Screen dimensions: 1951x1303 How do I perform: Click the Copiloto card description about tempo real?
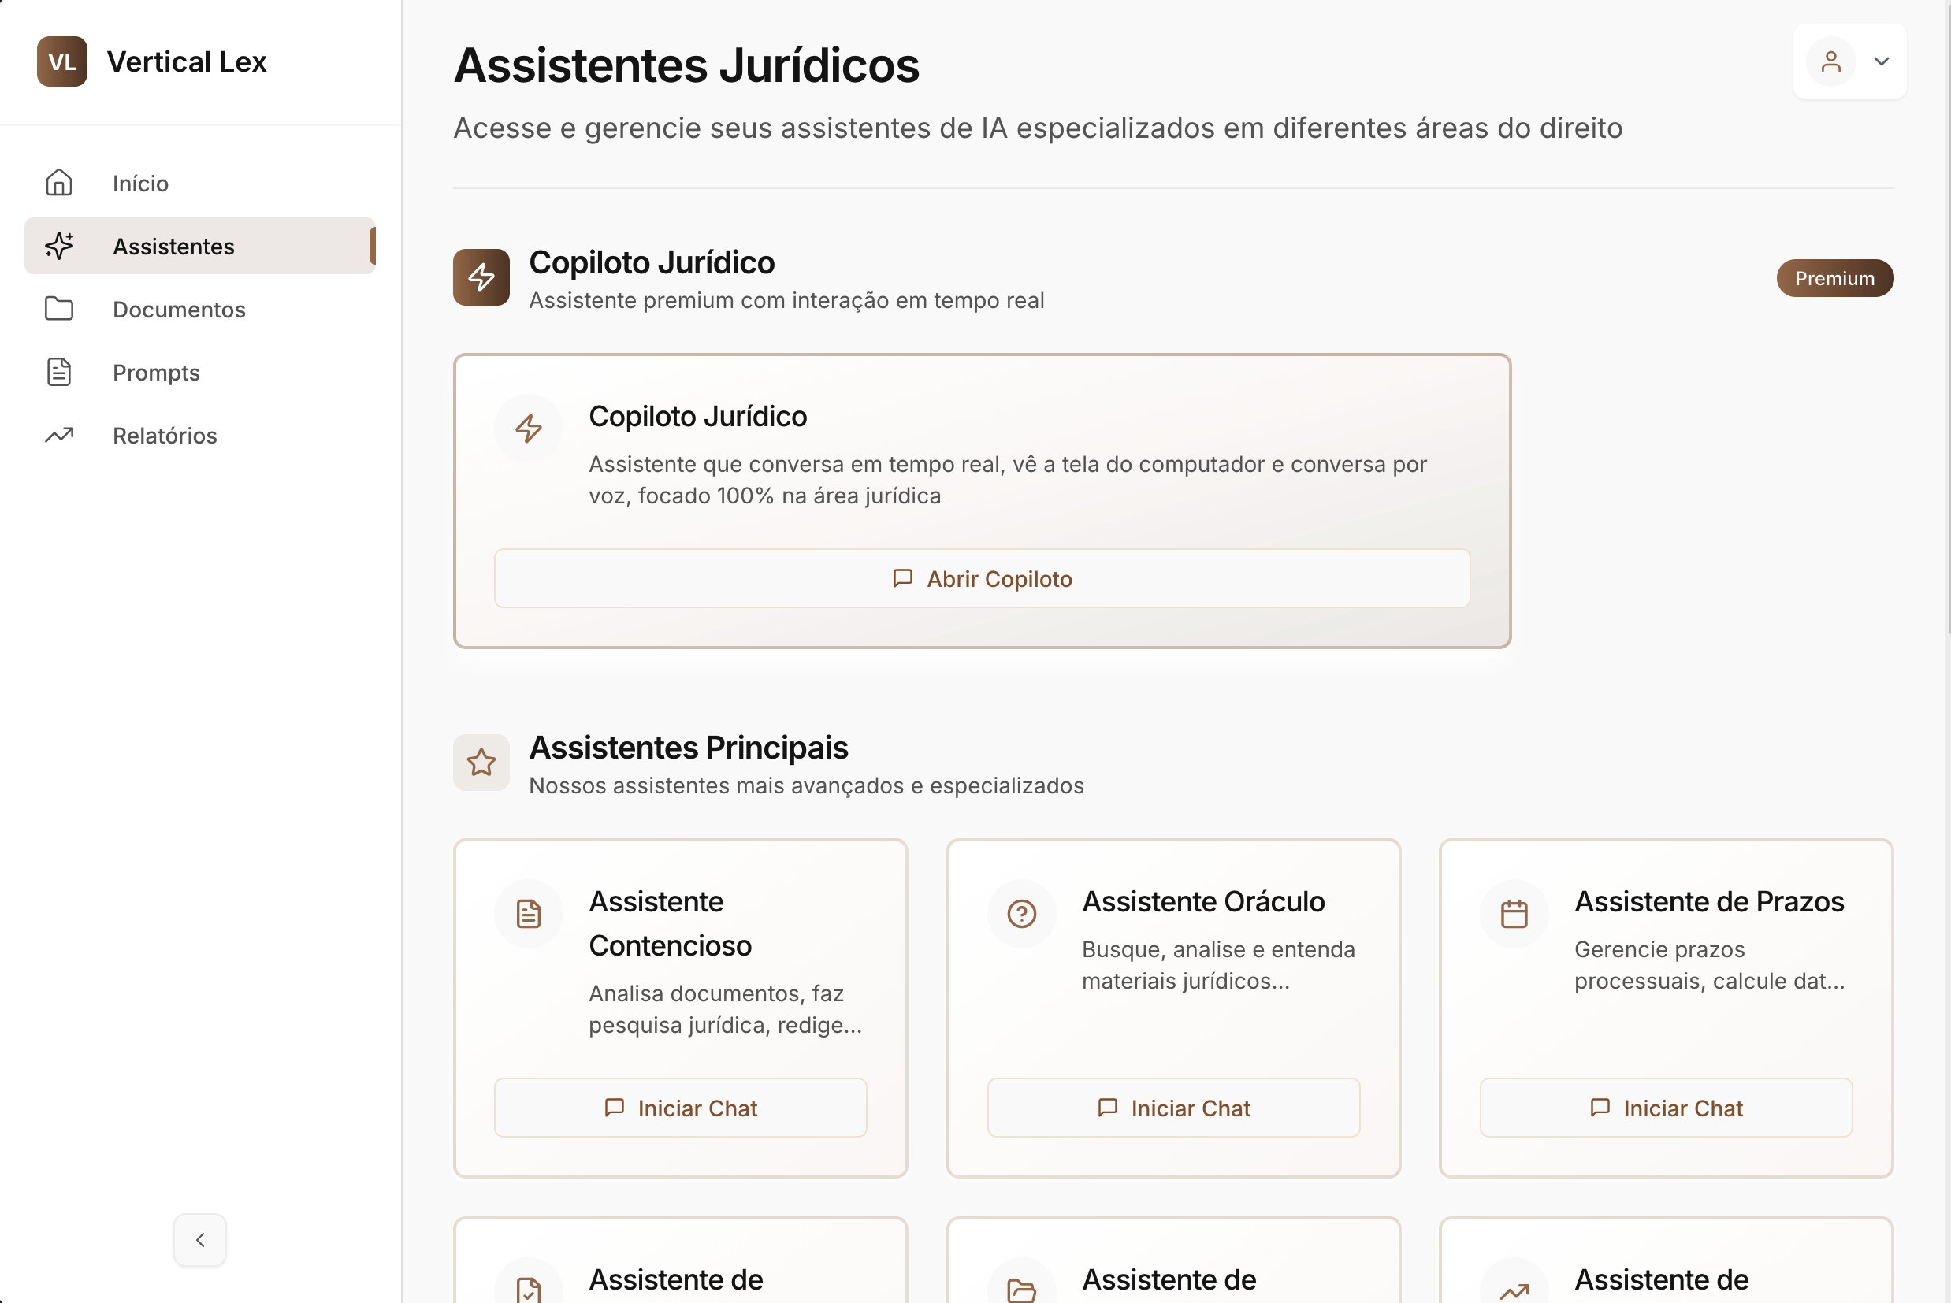tap(1008, 481)
